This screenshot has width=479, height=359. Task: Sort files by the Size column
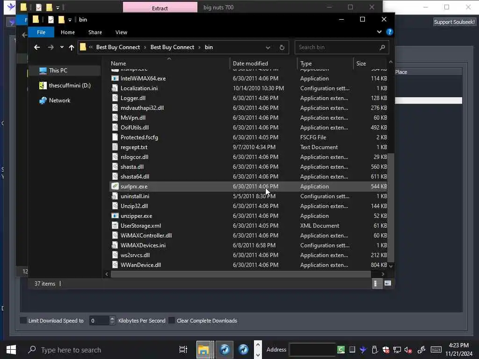(x=370, y=63)
